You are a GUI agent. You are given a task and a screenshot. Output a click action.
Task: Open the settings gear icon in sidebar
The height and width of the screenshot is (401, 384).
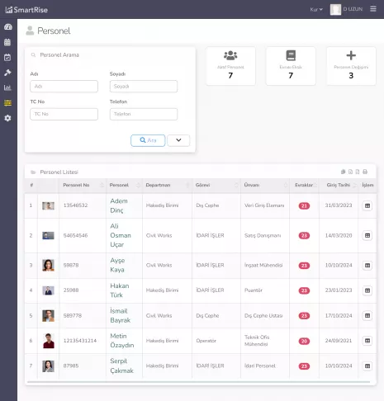click(x=7, y=118)
